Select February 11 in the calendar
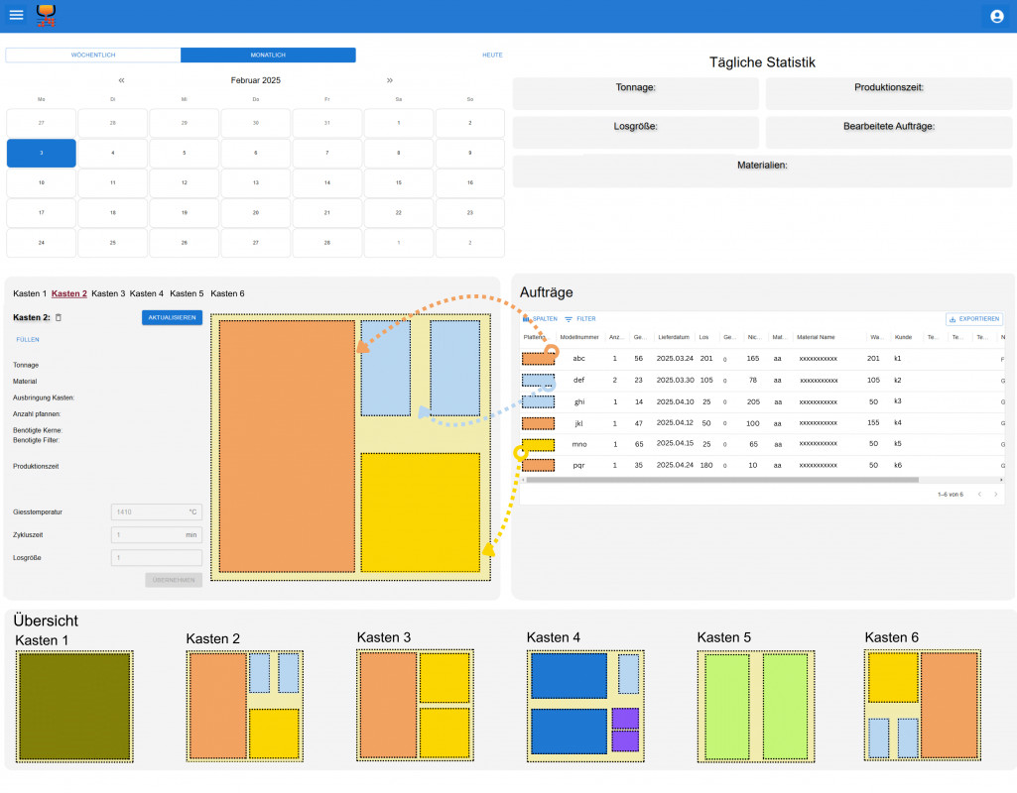The height and width of the screenshot is (793, 1017). pos(113,183)
